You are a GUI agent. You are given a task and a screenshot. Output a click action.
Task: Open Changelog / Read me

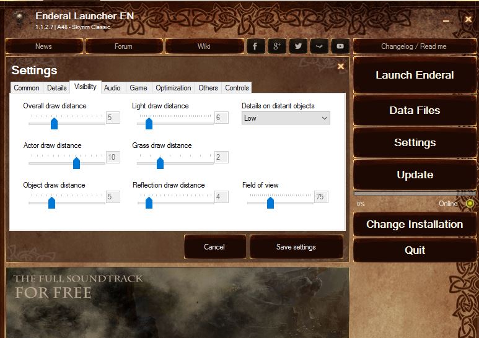pos(414,46)
